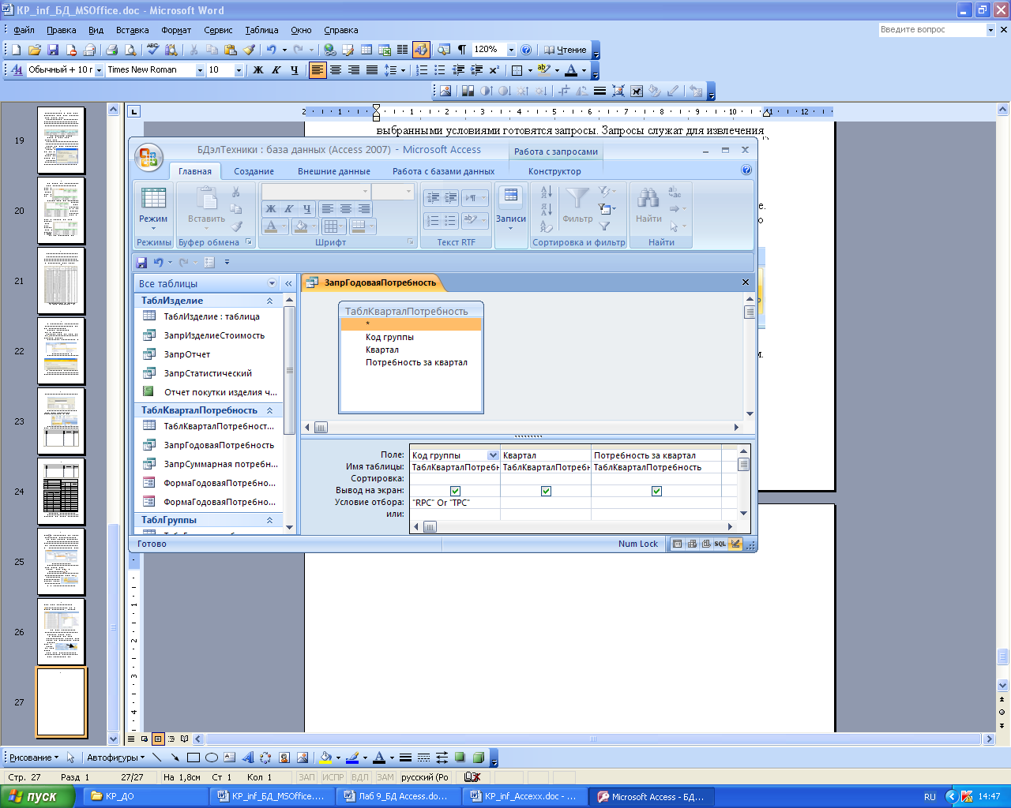
Task: Switch to SQL view in the Access status bar
Action: (720, 544)
